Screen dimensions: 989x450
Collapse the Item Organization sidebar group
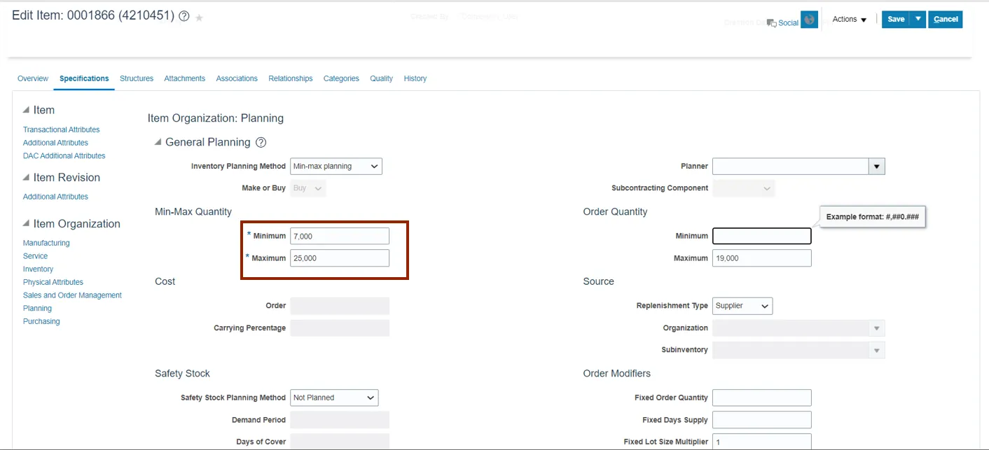26,224
